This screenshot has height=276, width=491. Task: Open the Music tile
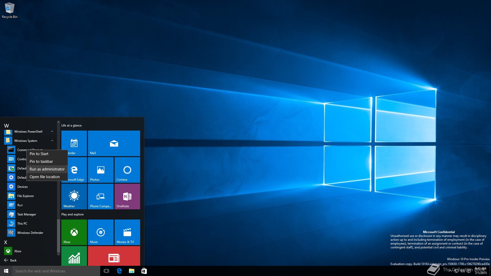tap(101, 232)
